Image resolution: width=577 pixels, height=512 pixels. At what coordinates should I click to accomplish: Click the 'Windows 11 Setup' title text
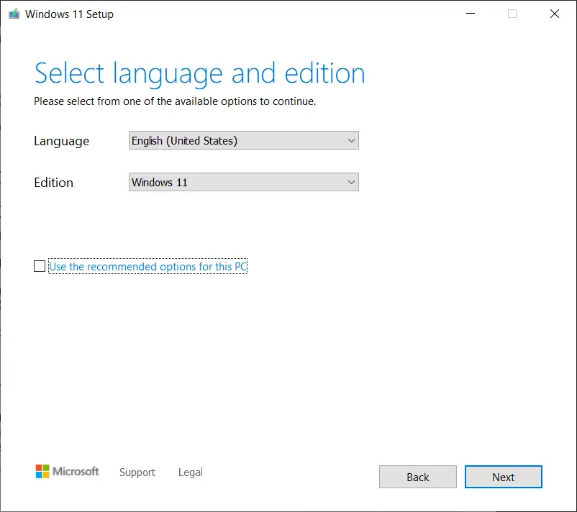pos(69,14)
